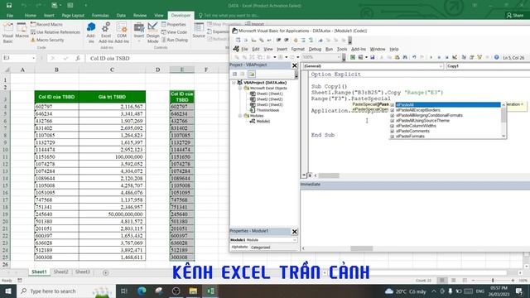Open Macro Security settings
Screen dimensions: 530x298
point(47,40)
